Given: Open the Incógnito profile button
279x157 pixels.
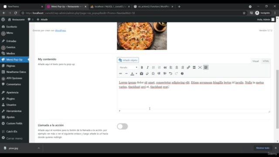Looking at the screenshot, I should coord(262,13).
